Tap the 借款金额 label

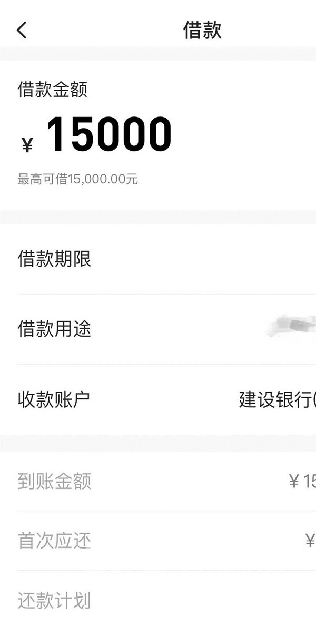(52, 90)
